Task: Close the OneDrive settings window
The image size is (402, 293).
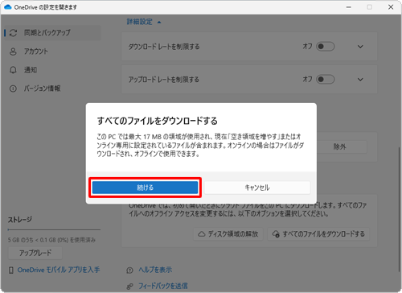Action: tap(391, 7)
